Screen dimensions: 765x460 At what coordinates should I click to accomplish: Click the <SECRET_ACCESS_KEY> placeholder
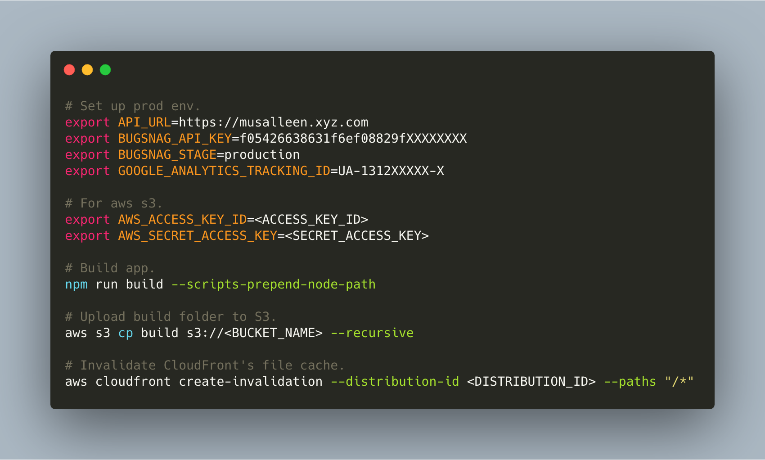pyautogui.click(x=357, y=236)
